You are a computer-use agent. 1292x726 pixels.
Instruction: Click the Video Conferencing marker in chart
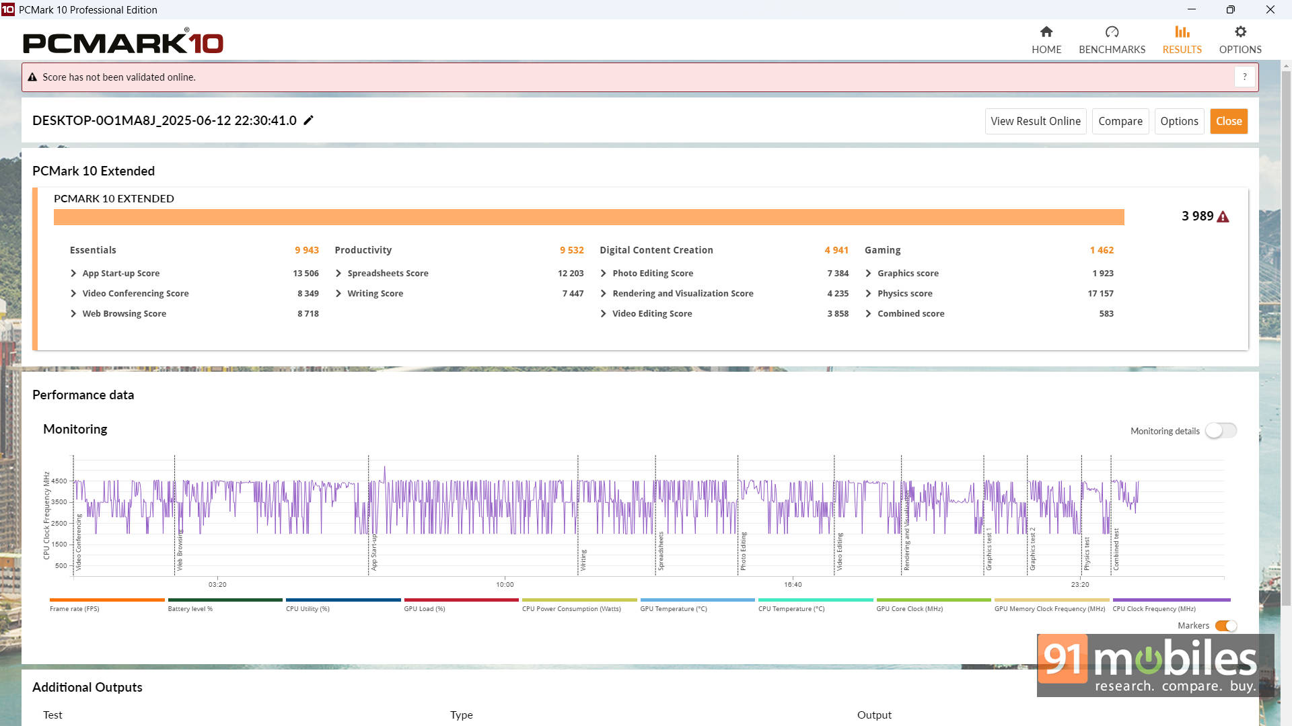pyautogui.click(x=79, y=542)
